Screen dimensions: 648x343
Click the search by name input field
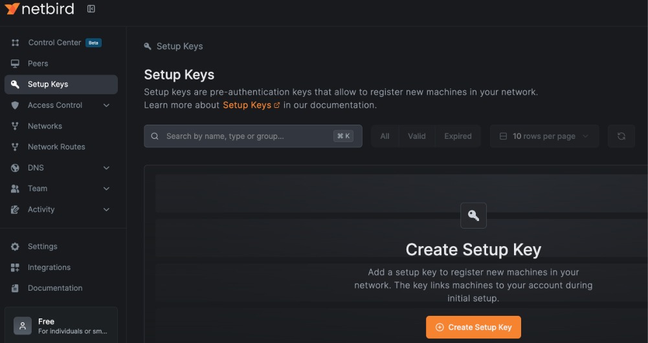246,136
